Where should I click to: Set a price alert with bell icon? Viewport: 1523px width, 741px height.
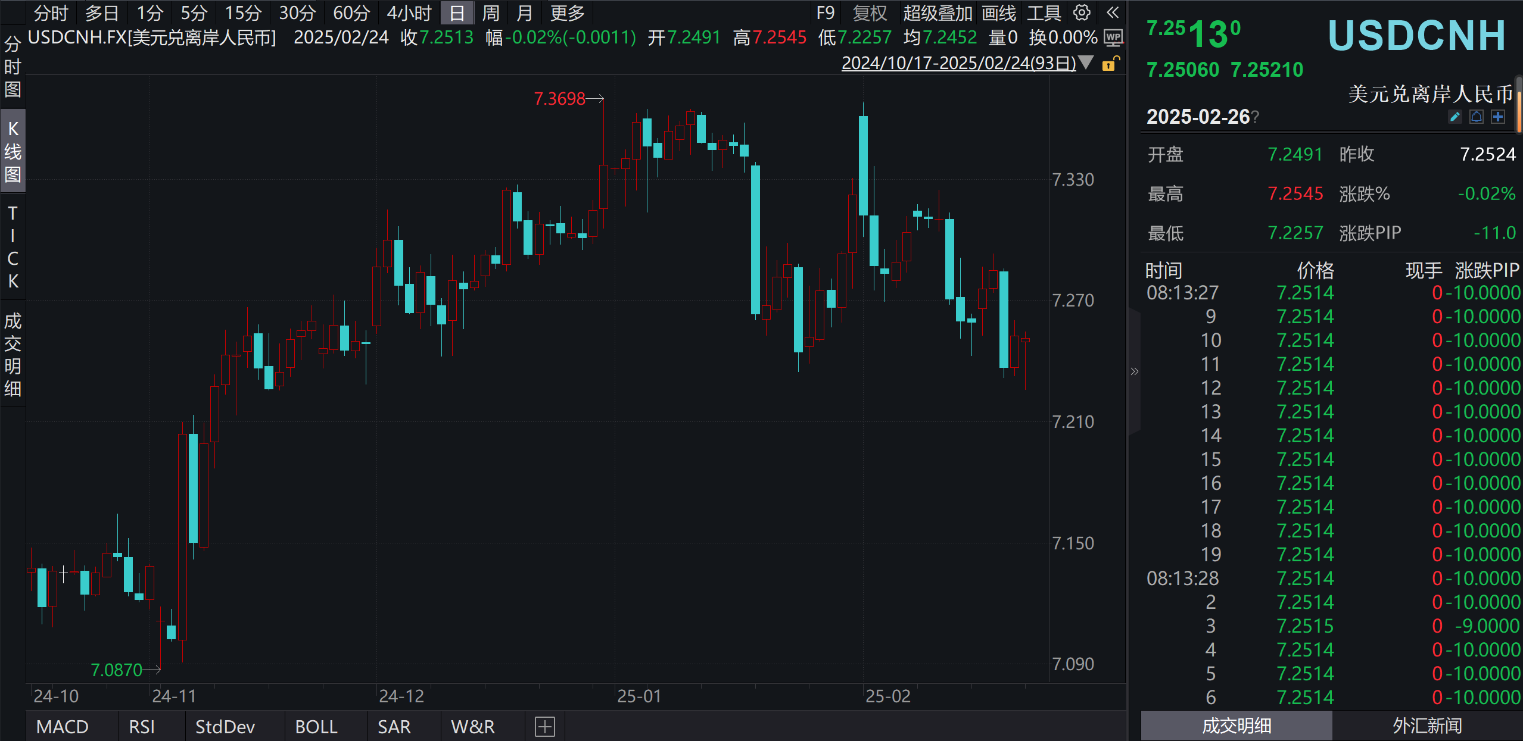(x=1476, y=117)
